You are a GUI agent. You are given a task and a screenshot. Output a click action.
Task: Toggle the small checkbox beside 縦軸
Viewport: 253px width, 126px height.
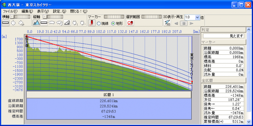pos(45,16)
